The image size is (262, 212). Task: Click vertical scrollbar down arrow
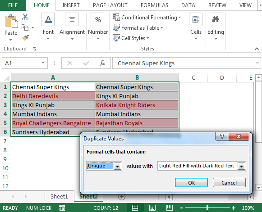click(258, 187)
